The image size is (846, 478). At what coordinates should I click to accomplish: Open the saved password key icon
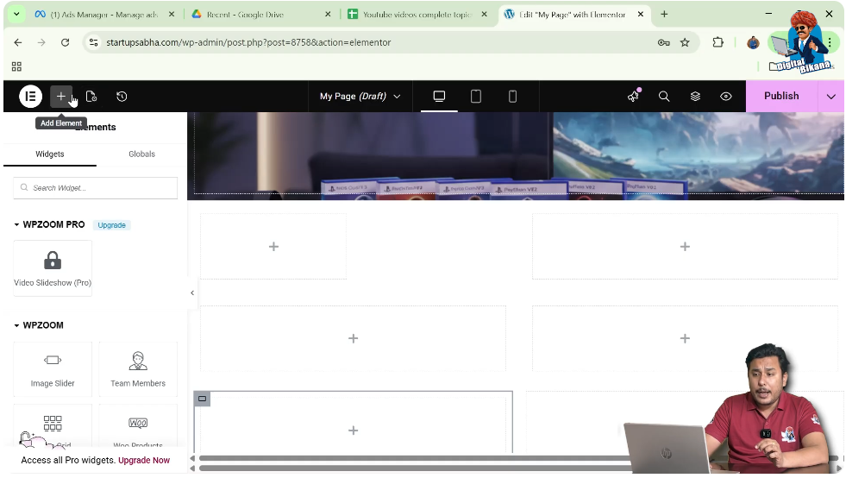664,42
